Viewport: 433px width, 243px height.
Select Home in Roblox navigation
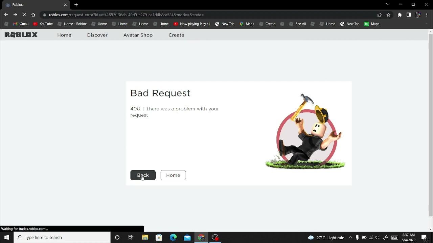point(64,35)
